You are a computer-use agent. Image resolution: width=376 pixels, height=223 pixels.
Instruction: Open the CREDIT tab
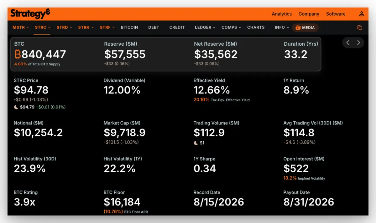pyautogui.click(x=177, y=28)
